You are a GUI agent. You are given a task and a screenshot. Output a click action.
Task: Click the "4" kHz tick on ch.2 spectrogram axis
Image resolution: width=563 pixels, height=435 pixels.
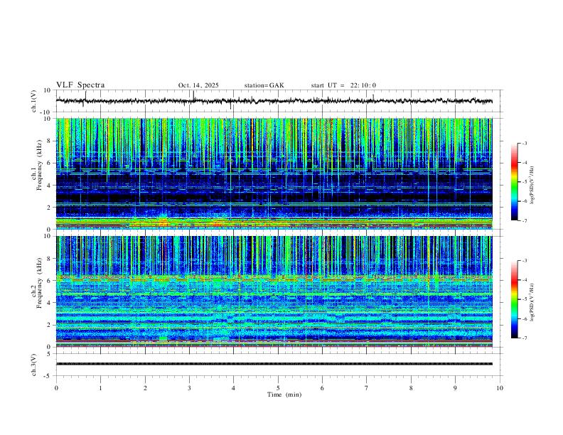[x=50, y=303]
